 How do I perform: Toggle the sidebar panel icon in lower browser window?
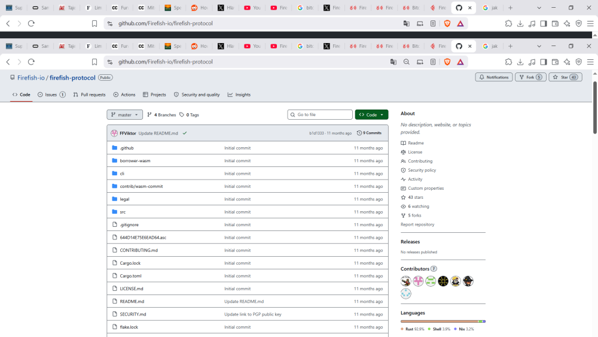pos(544,62)
